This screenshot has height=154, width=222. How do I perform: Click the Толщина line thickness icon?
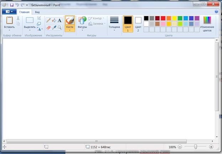pos(114,20)
